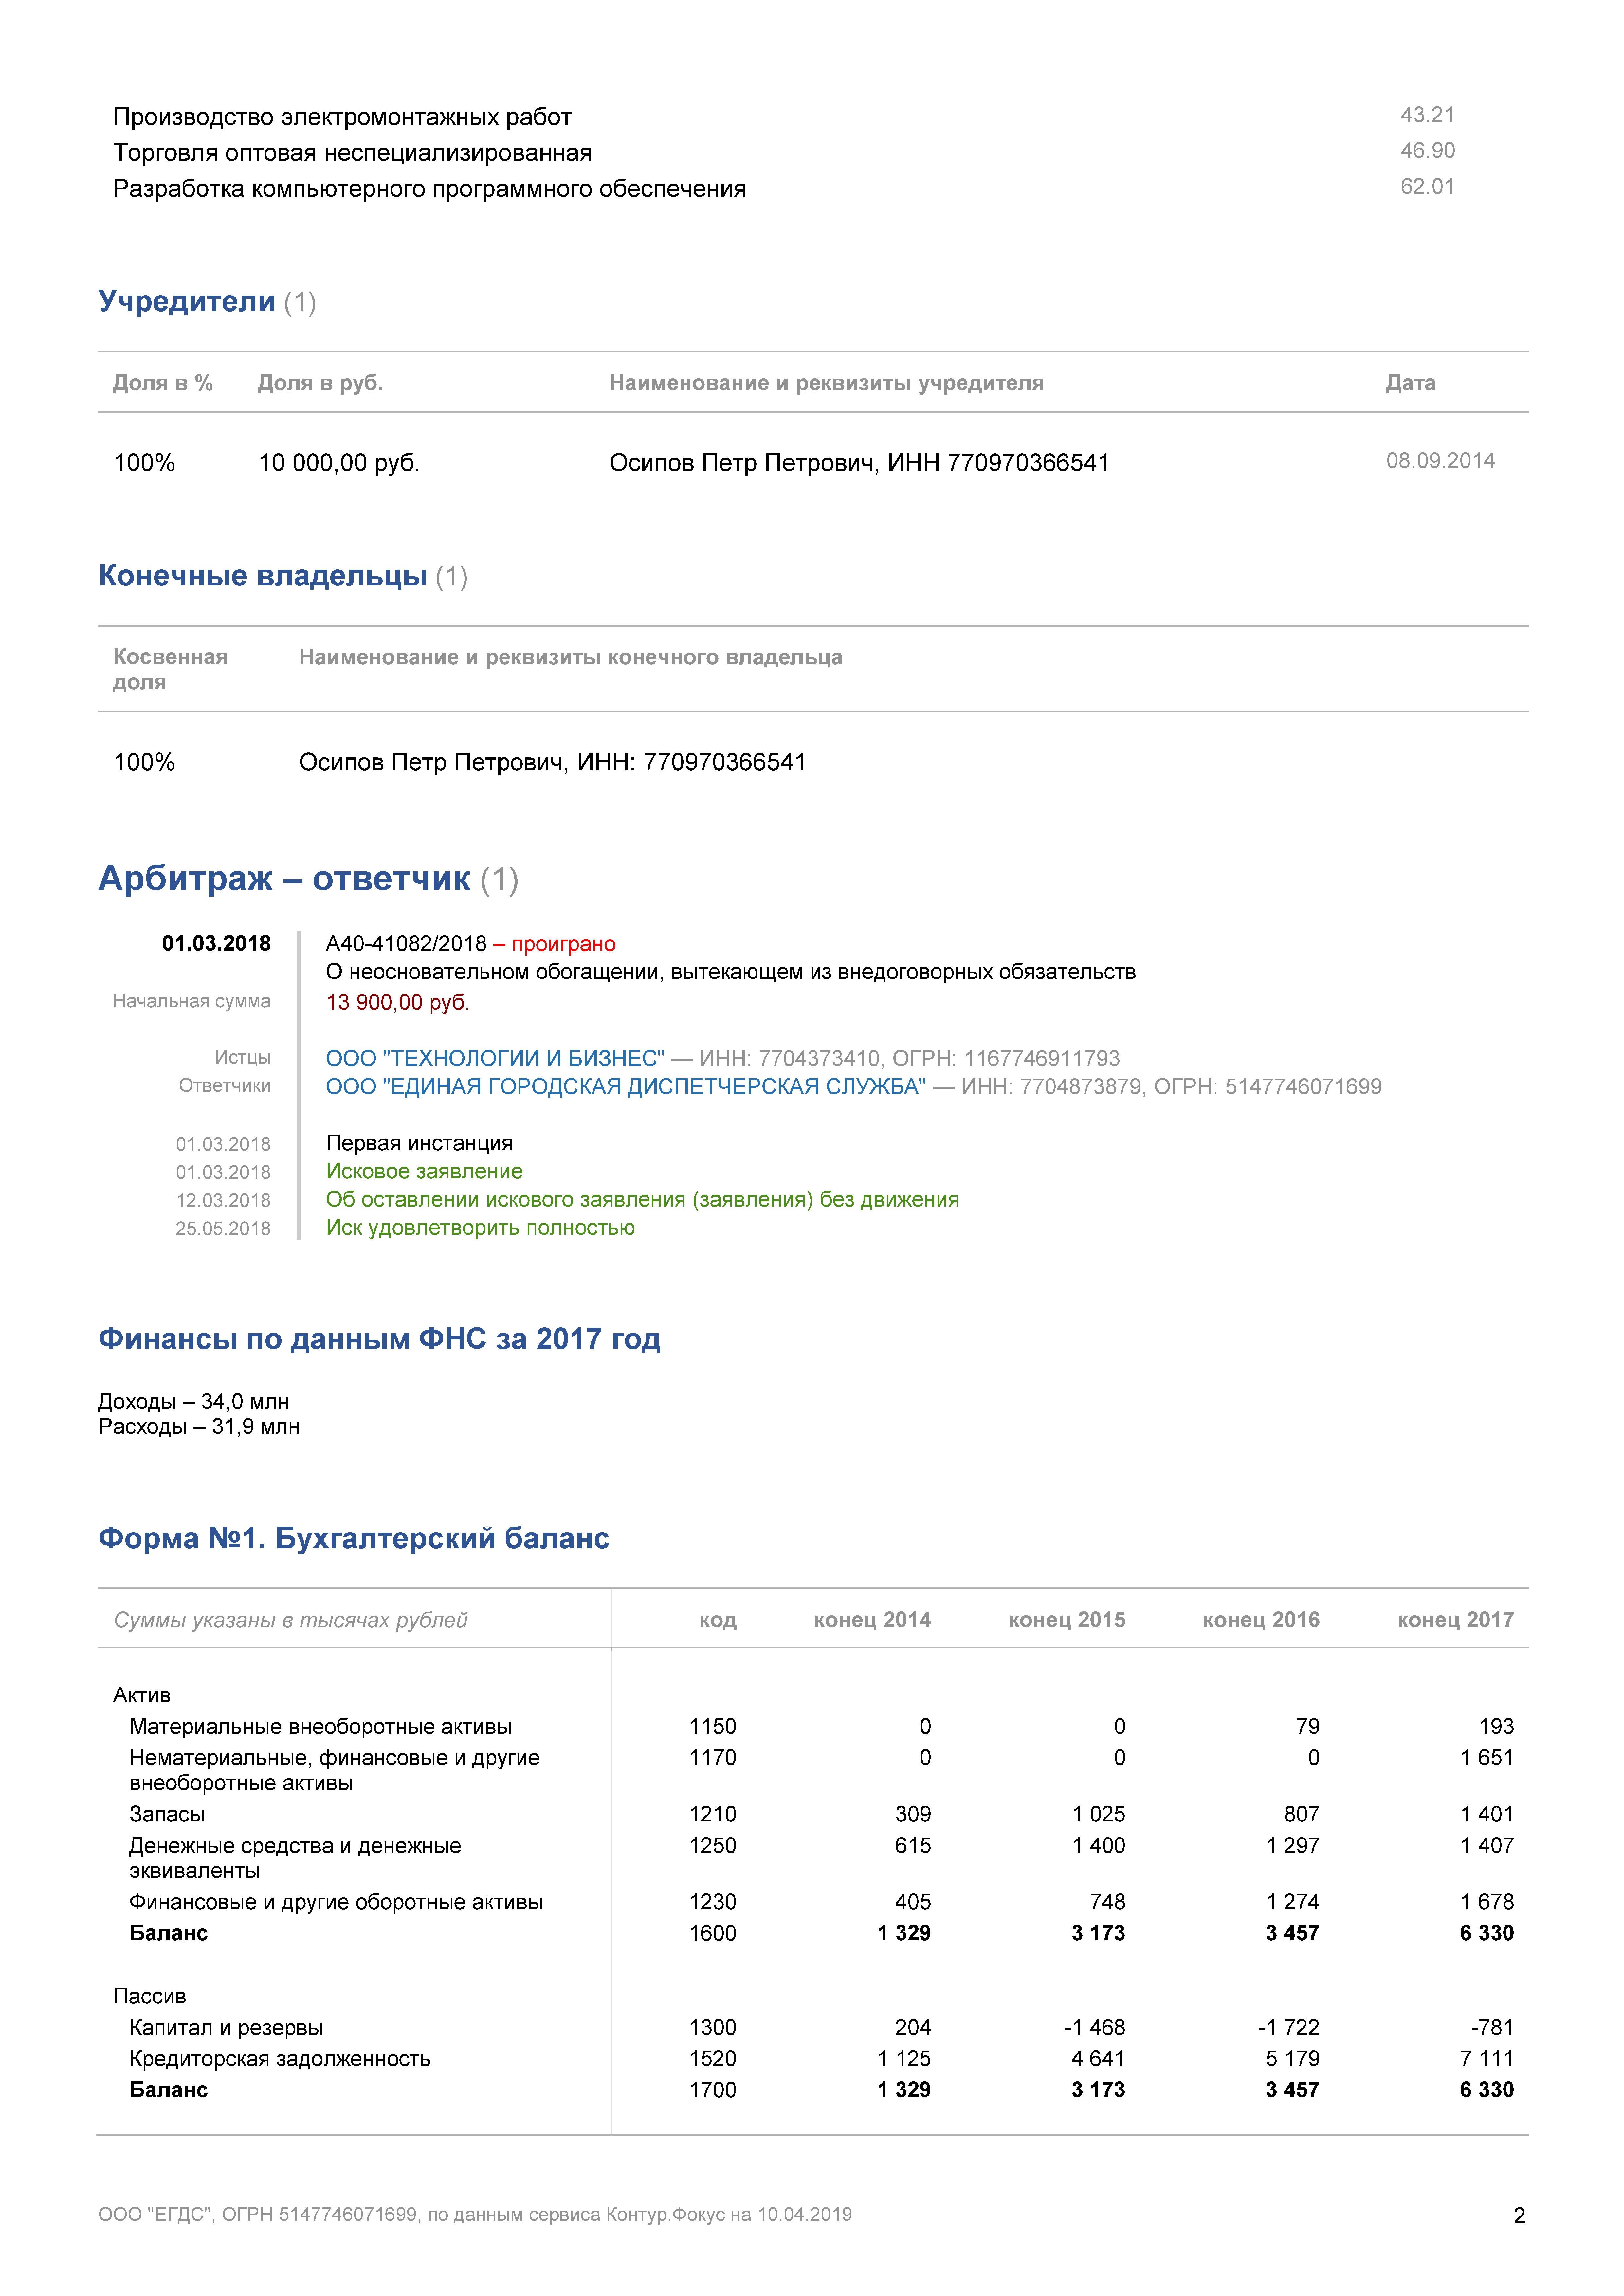Image resolution: width=1624 pixels, height=2296 pixels.
Task: Click founder share "10 000,00 руб."
Action: tap(339, 463)
